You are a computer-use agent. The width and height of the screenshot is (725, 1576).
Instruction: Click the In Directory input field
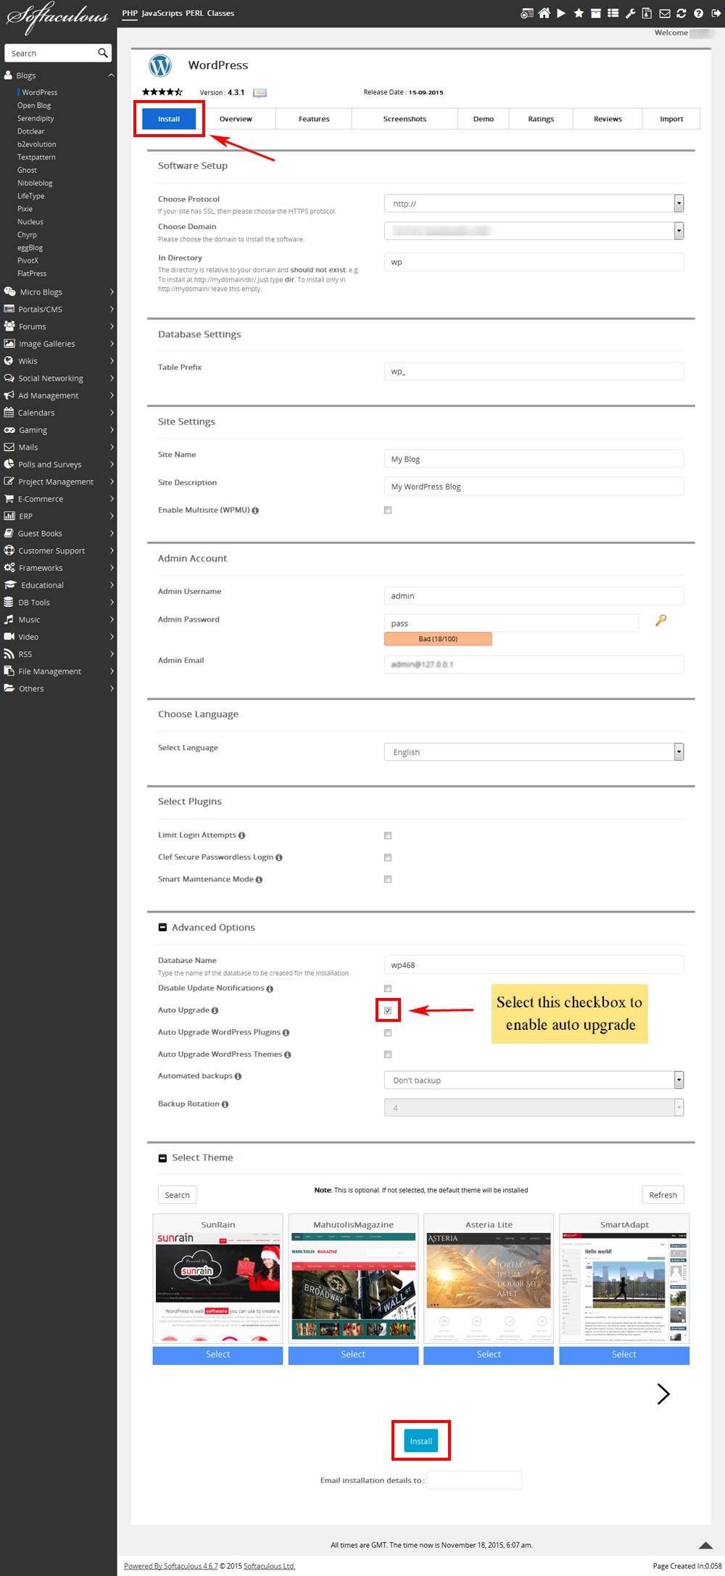coord(534,262)
